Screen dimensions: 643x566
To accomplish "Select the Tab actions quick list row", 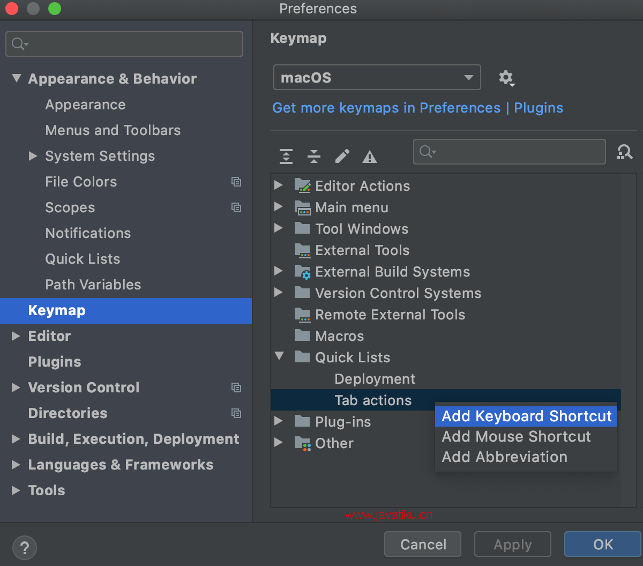I will click(x=446, y=400).
